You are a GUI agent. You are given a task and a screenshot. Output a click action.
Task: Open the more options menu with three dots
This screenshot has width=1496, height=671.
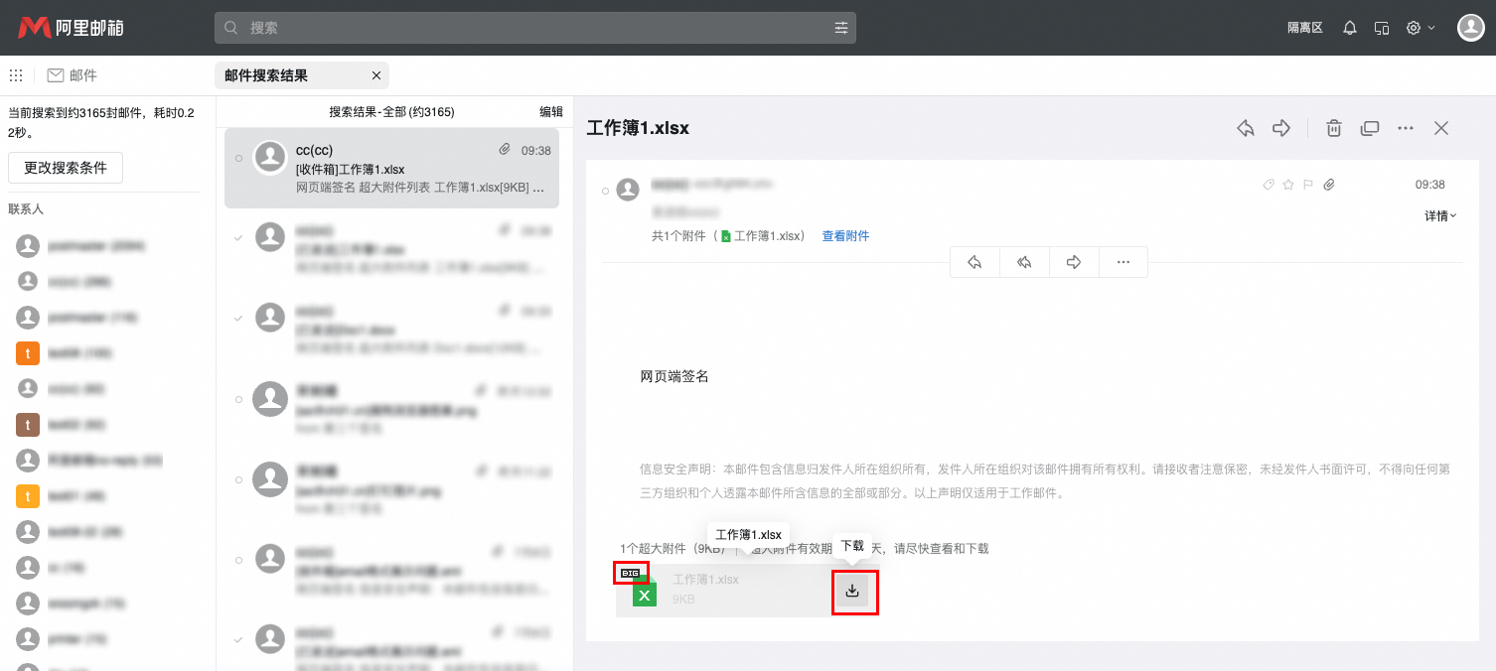coord(1405,128)
